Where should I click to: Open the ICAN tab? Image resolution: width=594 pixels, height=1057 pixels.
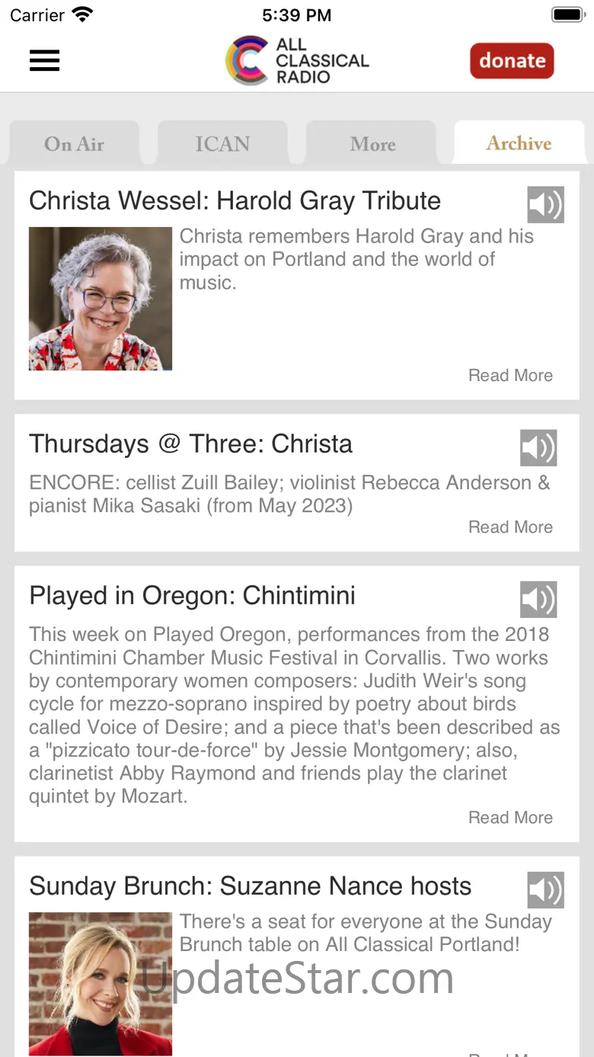tap(222, 144)
